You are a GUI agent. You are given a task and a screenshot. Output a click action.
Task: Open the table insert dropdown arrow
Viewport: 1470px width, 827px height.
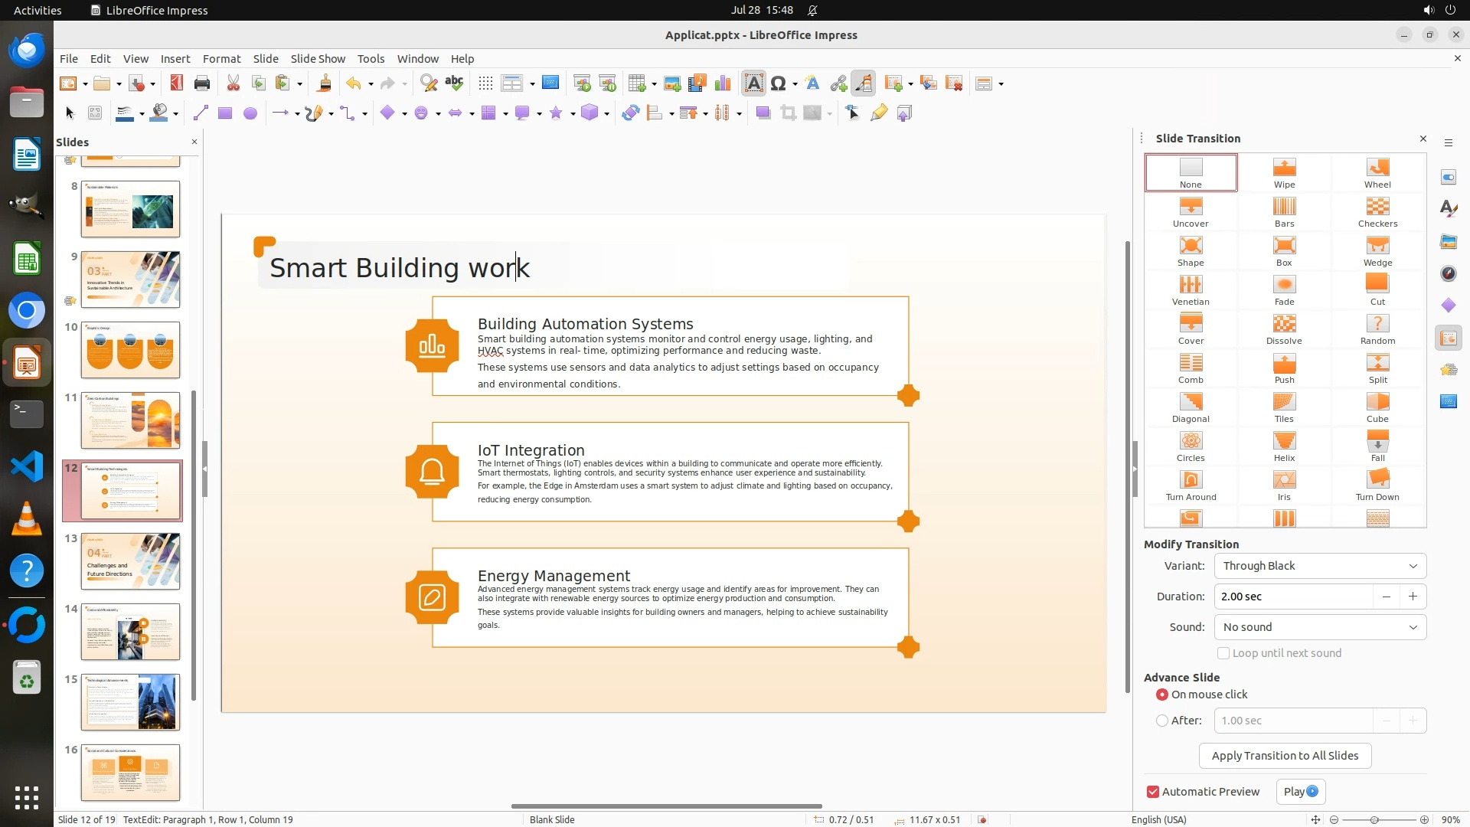tap(654, 83)
